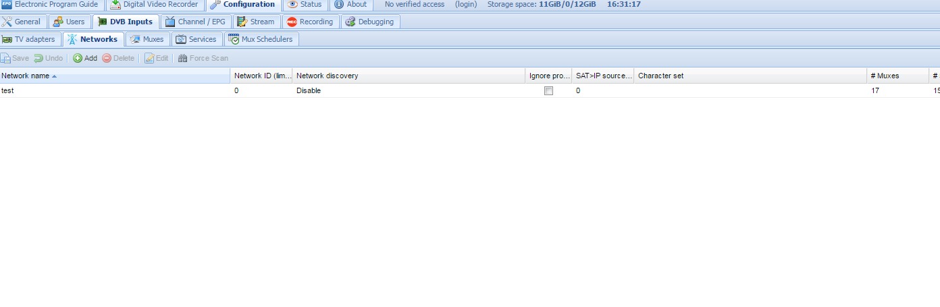Click the SAT>IP source column header
Screen dimensions: 940x307
[x=603, y=76]
